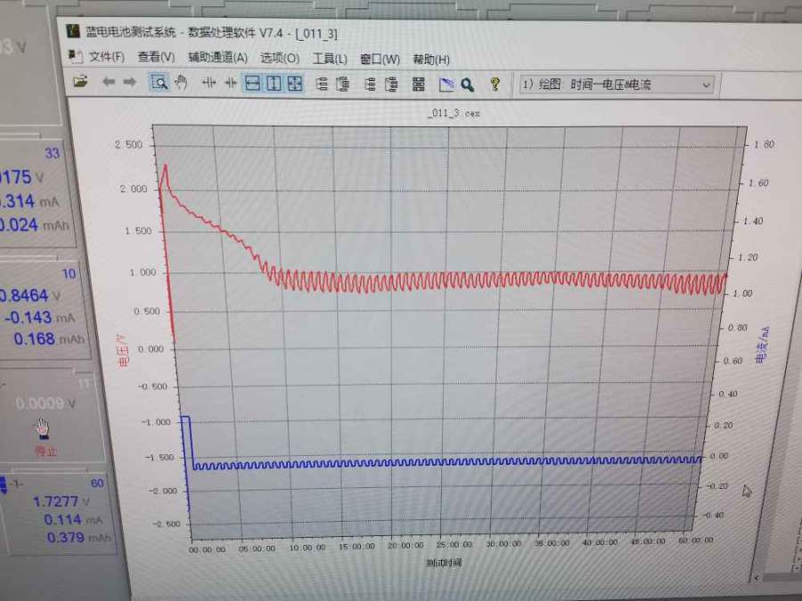The image size is (802, 601).
Task: Click the 1.80 current axis tick
Action: pos(765,144)
